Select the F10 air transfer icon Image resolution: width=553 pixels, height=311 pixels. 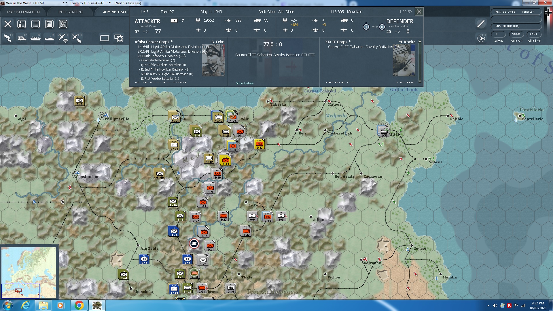[77, 38]
